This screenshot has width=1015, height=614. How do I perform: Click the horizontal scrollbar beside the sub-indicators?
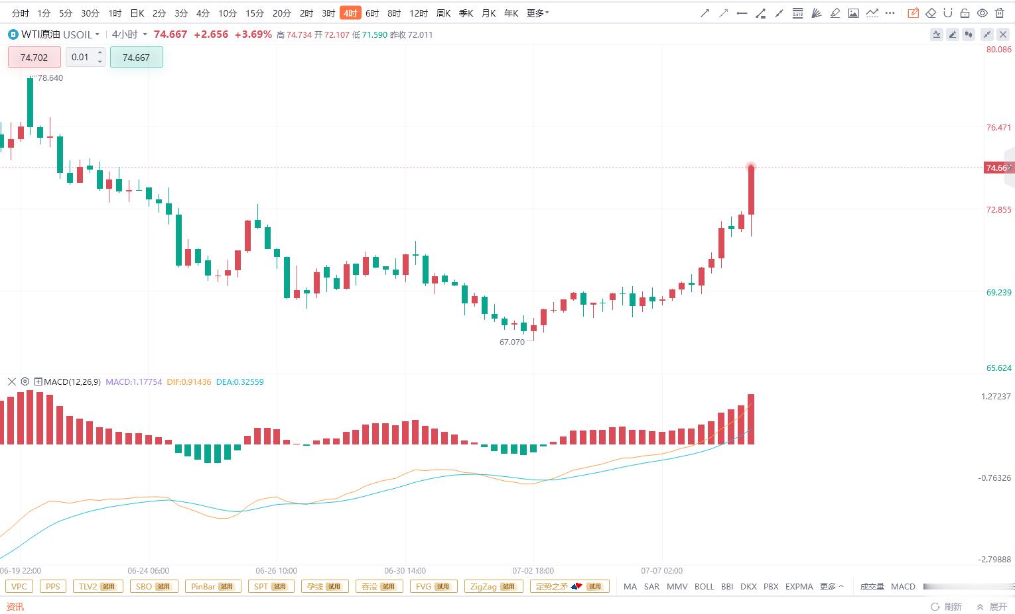[x=969, y=586]
